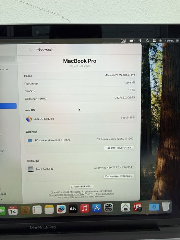Open the Trash in the Dock
The image size is (180, 240).
click(x=166, y=206)
